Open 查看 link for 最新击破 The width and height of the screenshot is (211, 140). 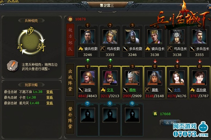coord(50,103)
